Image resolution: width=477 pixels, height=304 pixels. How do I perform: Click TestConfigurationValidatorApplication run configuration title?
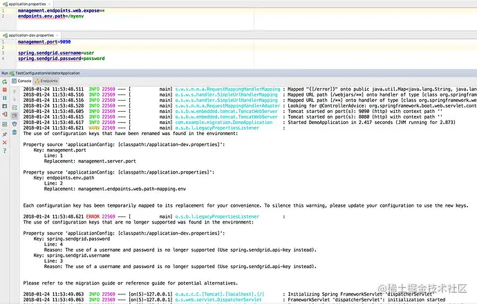click(x=48, y=73)
